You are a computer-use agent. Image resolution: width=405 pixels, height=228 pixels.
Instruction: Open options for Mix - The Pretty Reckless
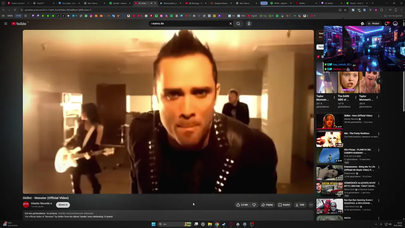click(x=378, y=134)
